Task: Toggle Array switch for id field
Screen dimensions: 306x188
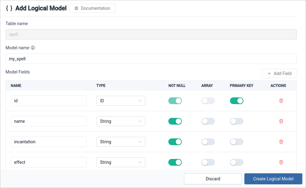Action: pyautogui.click(x=208, y=101)
